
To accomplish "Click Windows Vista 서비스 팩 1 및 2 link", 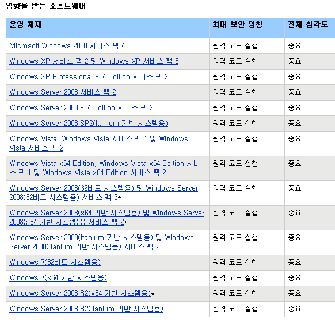I will 98,143.
